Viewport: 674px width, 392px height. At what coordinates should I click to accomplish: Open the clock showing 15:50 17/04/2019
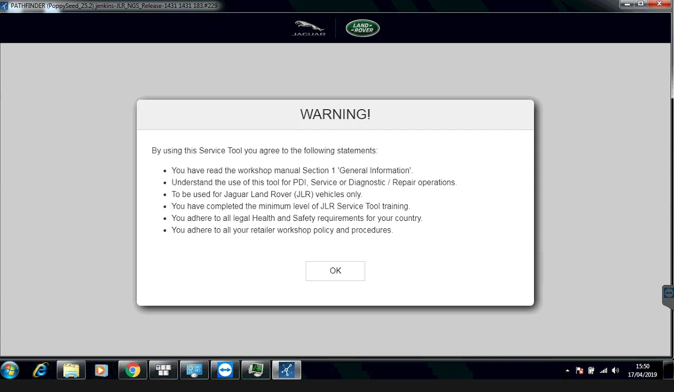tap(642, 370)
